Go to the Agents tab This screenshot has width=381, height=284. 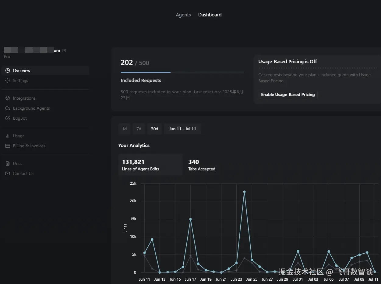[x=183, y=15]
